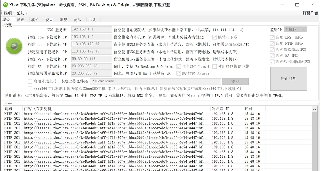Click the 停止监听 button
Viewport: 321px width, 171px height.
pyautogui.click(x=289, y=79)
